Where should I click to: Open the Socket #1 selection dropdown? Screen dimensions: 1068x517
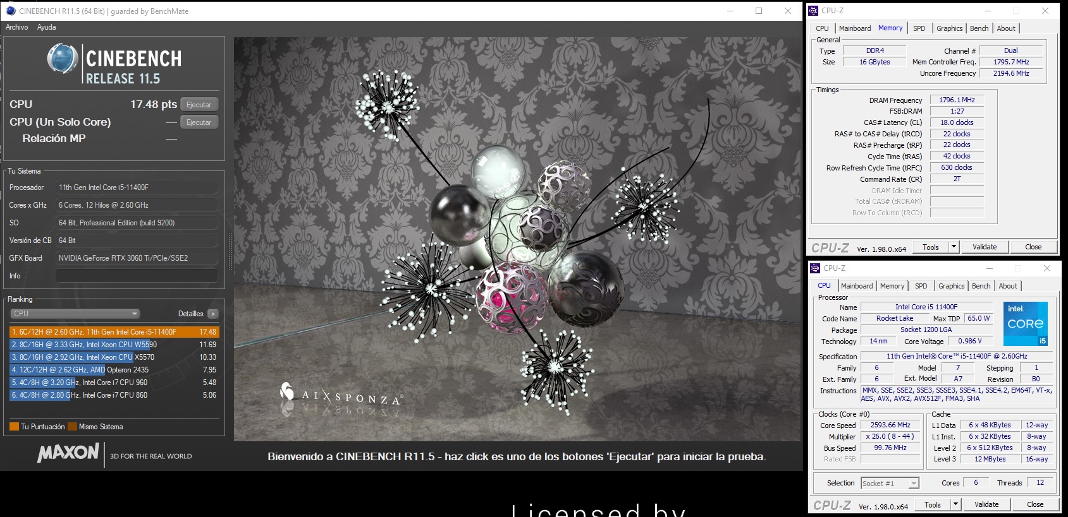point(890,483)
